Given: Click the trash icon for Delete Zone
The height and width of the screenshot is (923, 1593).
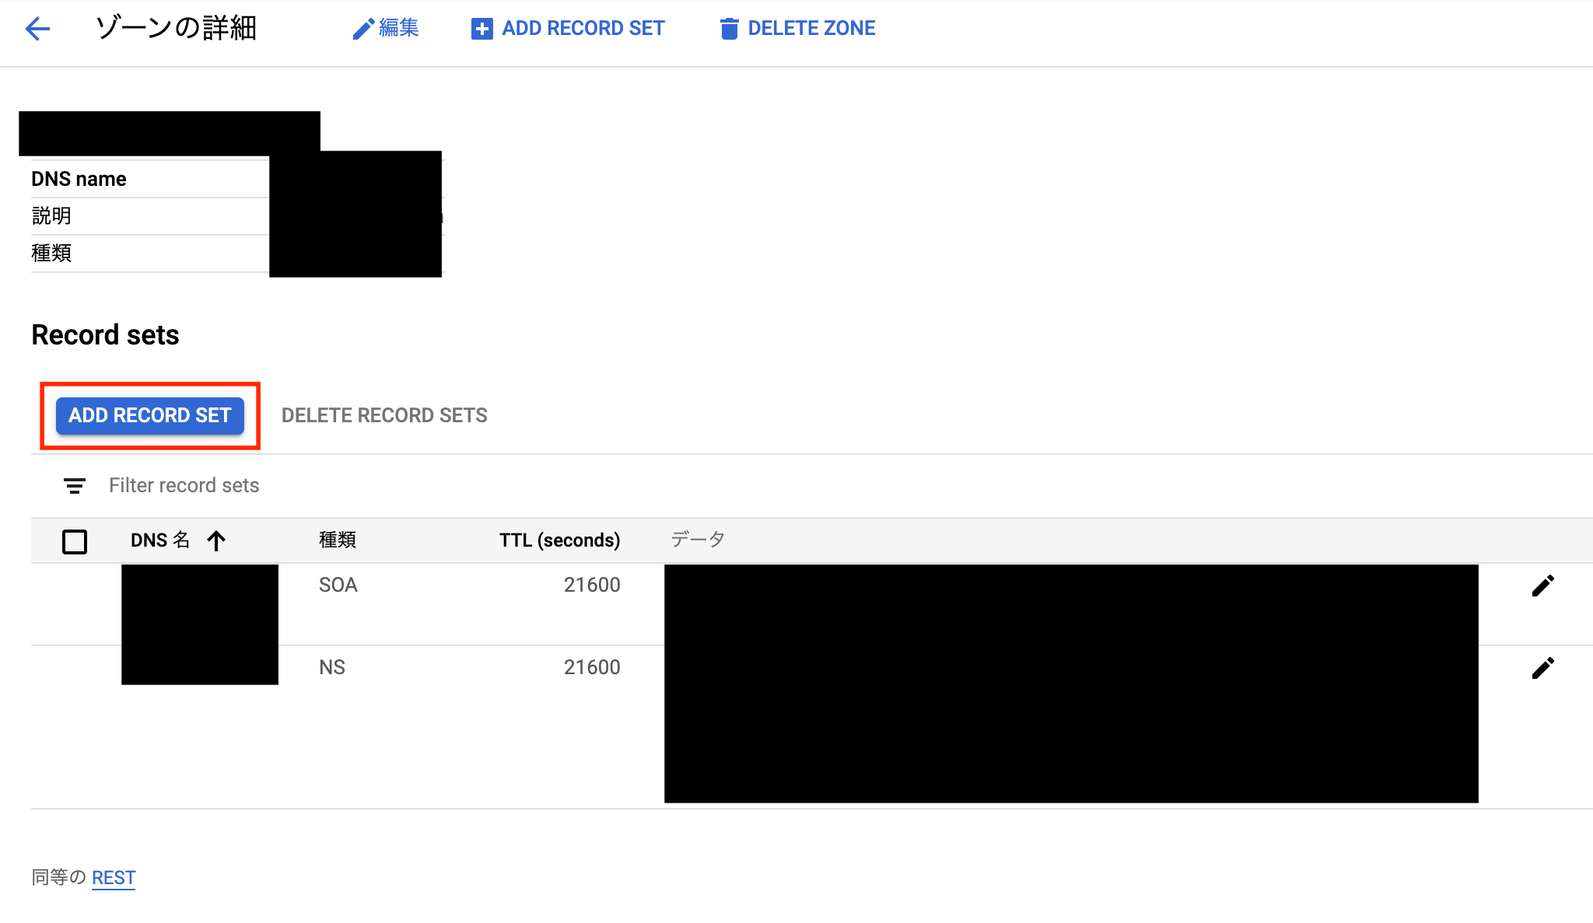Looking at the screenshot, I should pyautogui.click(x=729, y=29).
